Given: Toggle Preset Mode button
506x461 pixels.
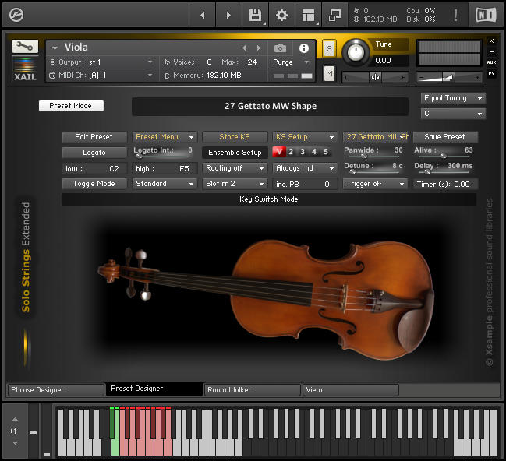Looking at the screenshot, I should coord(71,106).
